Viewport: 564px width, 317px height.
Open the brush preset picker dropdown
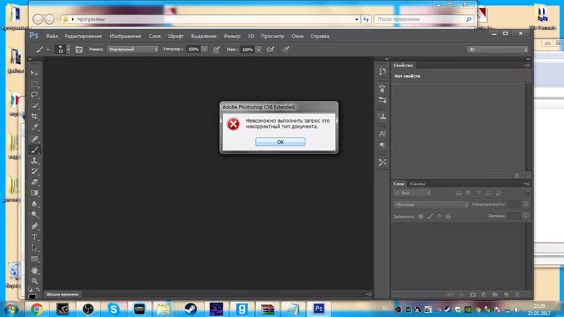coord(68,49)
